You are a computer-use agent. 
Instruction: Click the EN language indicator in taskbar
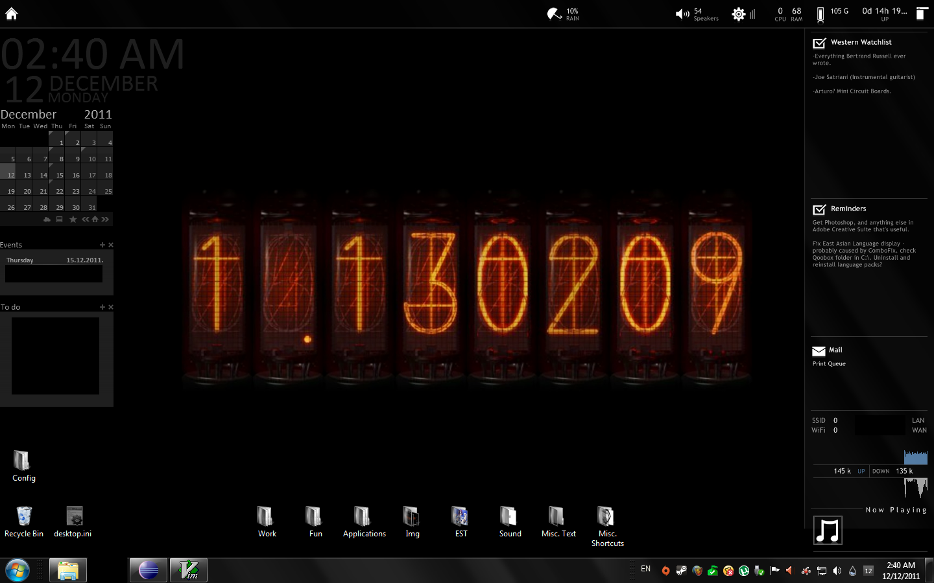pos(645,569)
